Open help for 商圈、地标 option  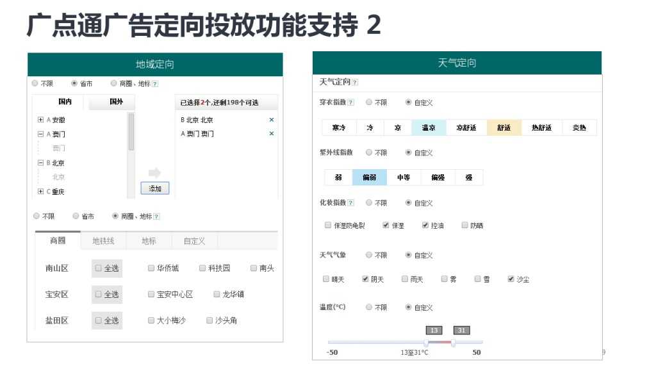[155, 84]
